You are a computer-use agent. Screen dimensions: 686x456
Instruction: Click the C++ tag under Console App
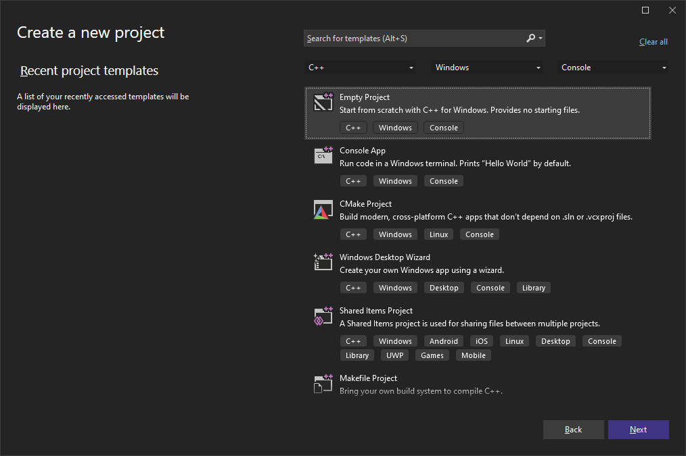(x=353, y=181)
